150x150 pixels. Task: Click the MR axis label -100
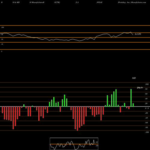(x=147, y=132)
